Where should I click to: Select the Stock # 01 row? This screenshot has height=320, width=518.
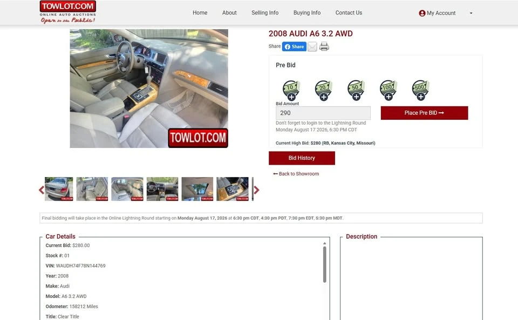[58, 255]
